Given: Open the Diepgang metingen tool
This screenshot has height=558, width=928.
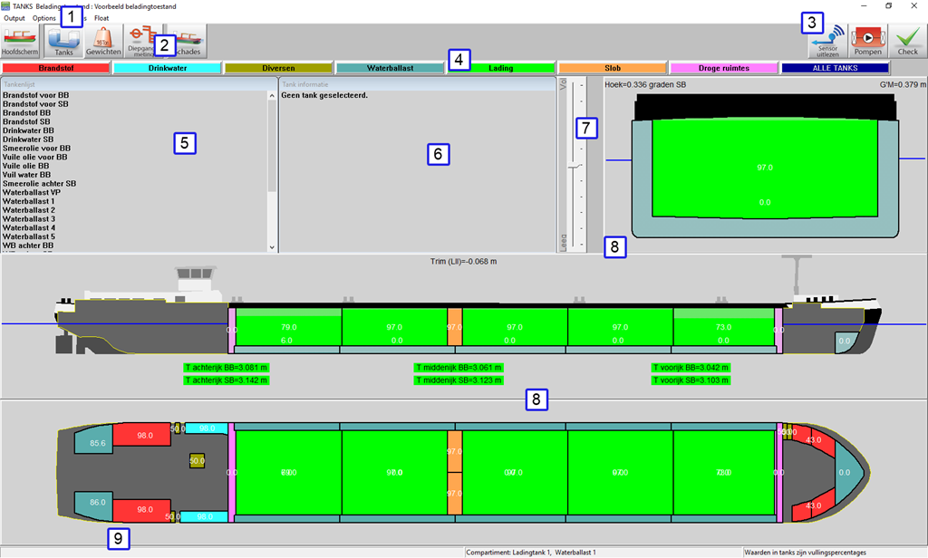Looking at the screenshot, I should pyautogui.click(x=143, y=41).
